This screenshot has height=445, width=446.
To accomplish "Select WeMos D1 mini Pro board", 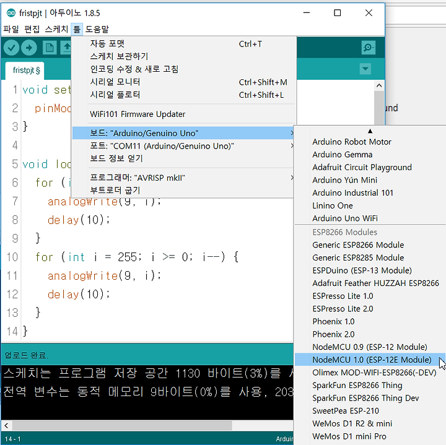I will click(x=370, y=436).
